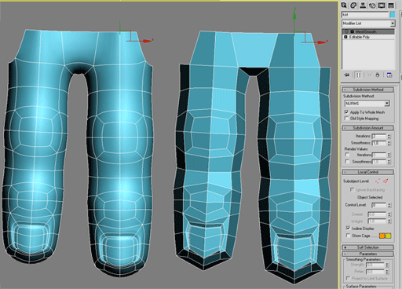
Task: Click the 'Object Selected' text
Action: click(x=370, y=197)
